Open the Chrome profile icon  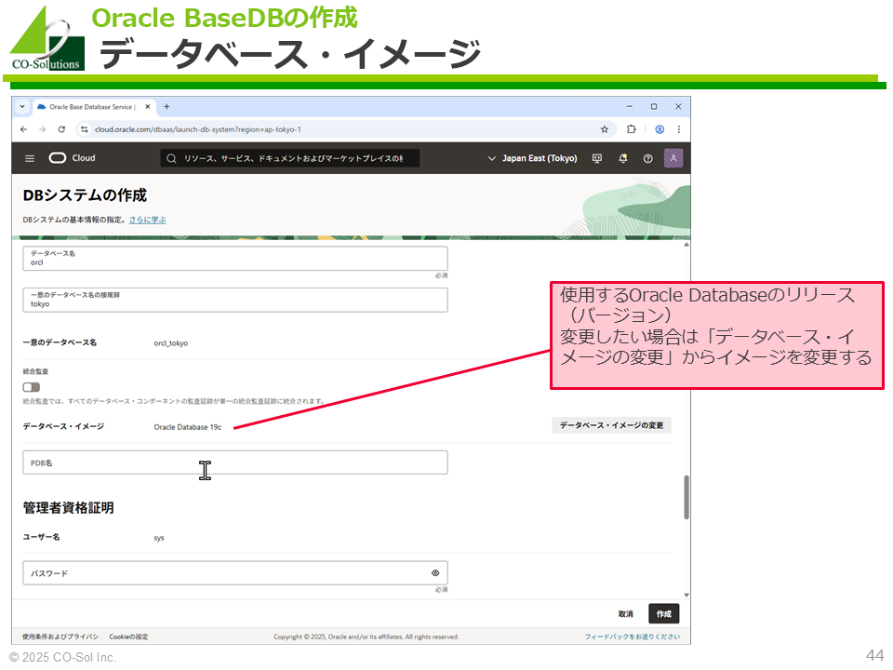point(660,129)
